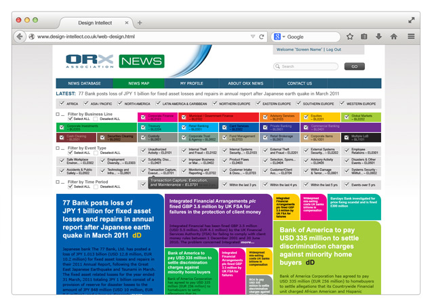Reload the page with the refresh icon
The height and width of the screenshot is (307, 434).
tap(261, 37)
